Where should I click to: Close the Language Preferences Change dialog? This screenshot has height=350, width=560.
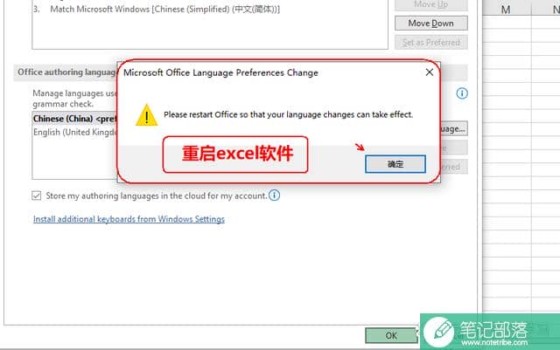pos(430,72)
